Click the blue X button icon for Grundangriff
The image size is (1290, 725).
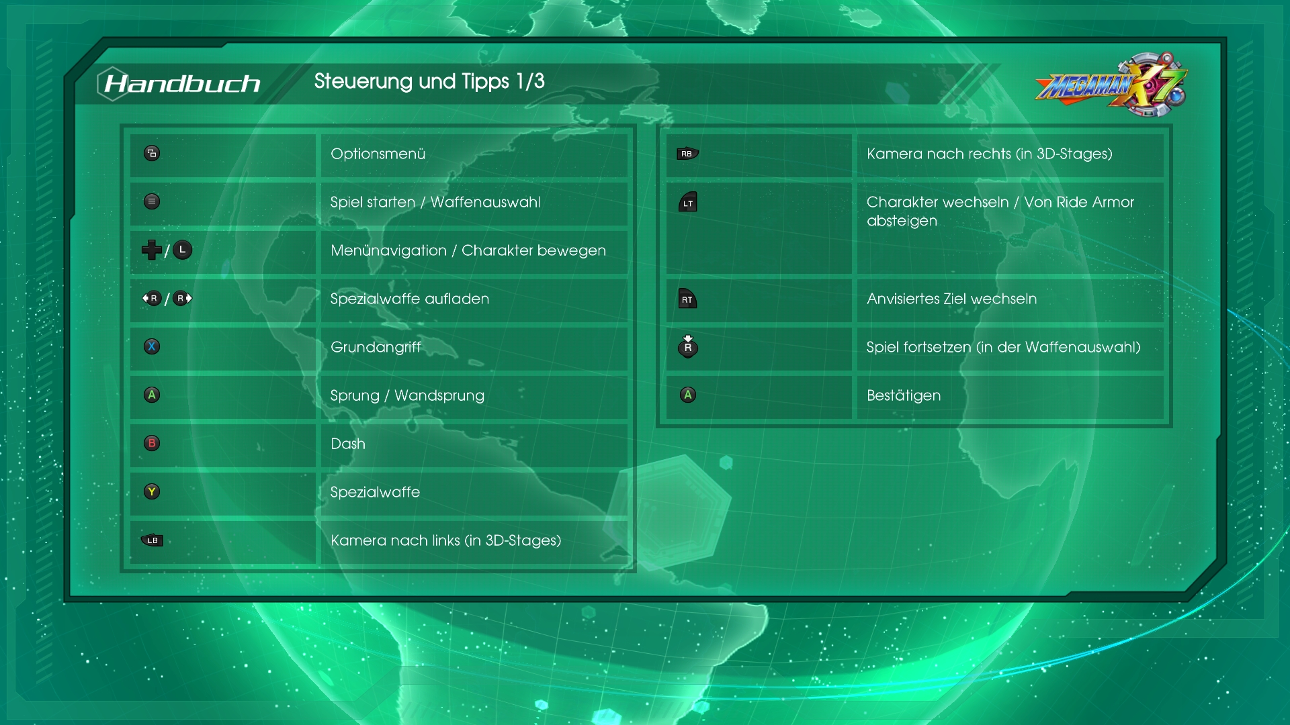pos(152,346)
